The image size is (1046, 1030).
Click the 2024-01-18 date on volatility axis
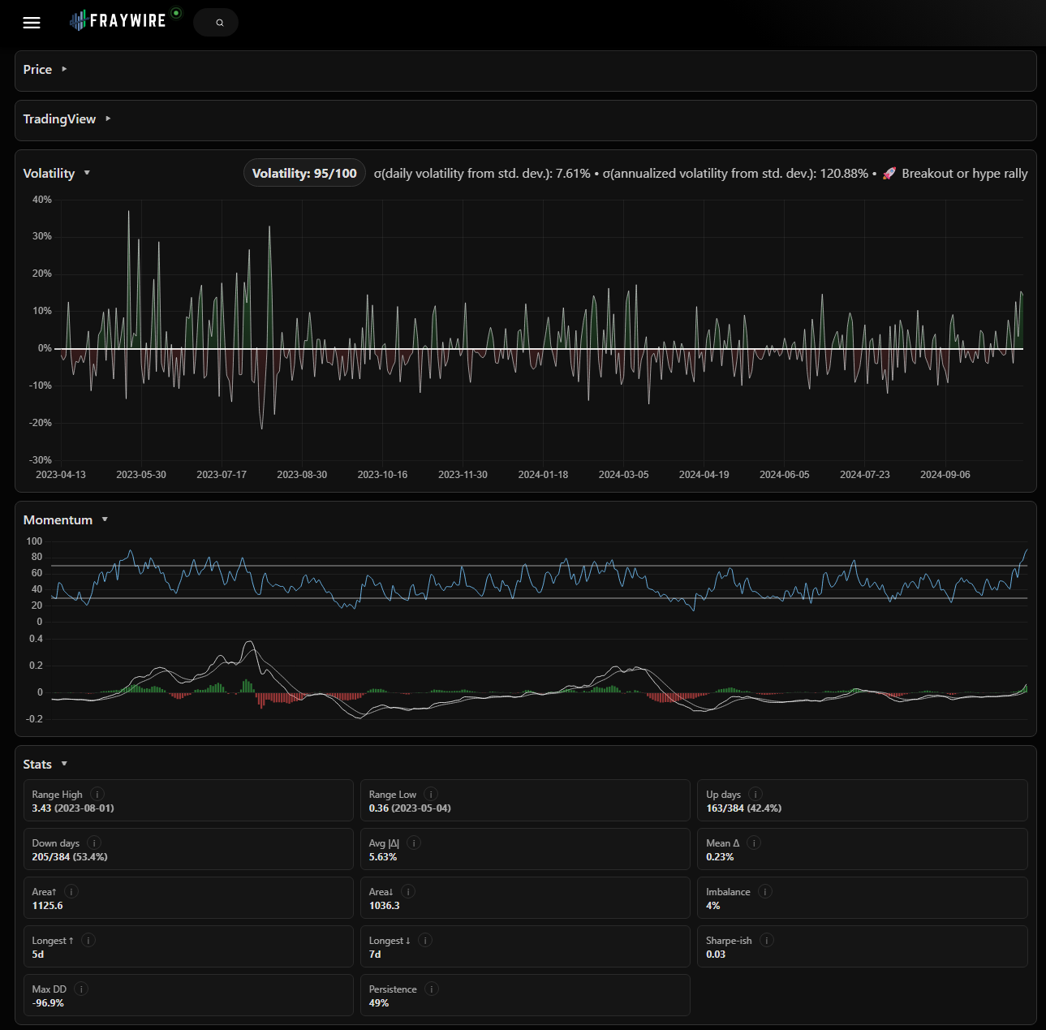(x=543, y=475)
